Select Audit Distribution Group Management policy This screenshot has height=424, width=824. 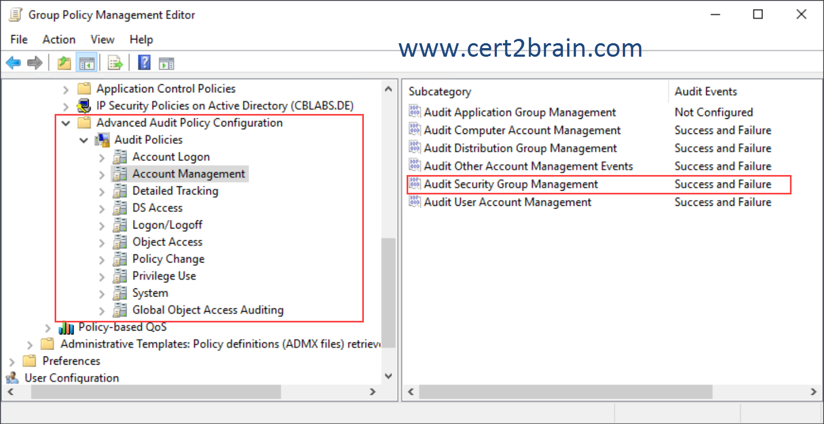(520, 148)
